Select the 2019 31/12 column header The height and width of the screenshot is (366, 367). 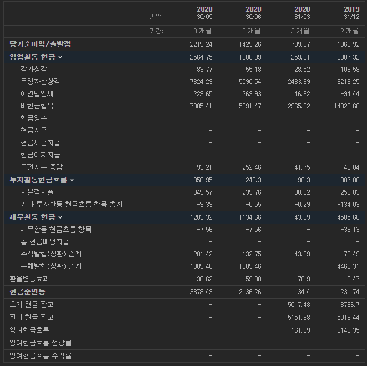[x=351, y=13]
